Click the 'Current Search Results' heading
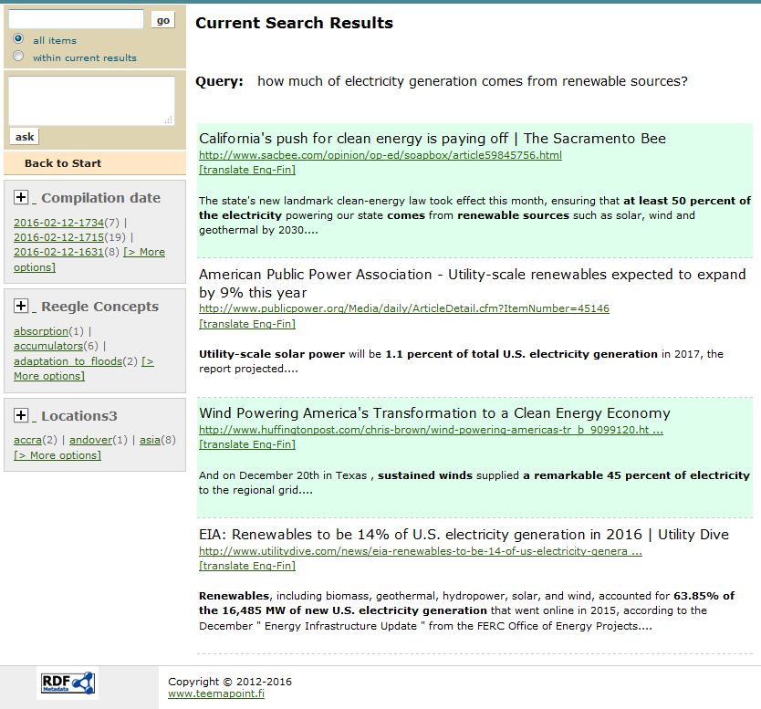This screenshot has height=709, width=761. [294, 23]
